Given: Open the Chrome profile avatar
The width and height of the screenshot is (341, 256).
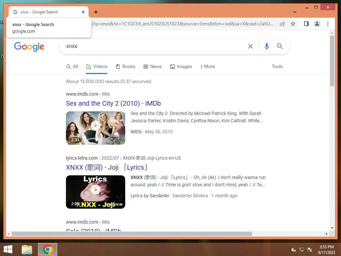Looking at the screenshot, I should click(x=317, y=24).
